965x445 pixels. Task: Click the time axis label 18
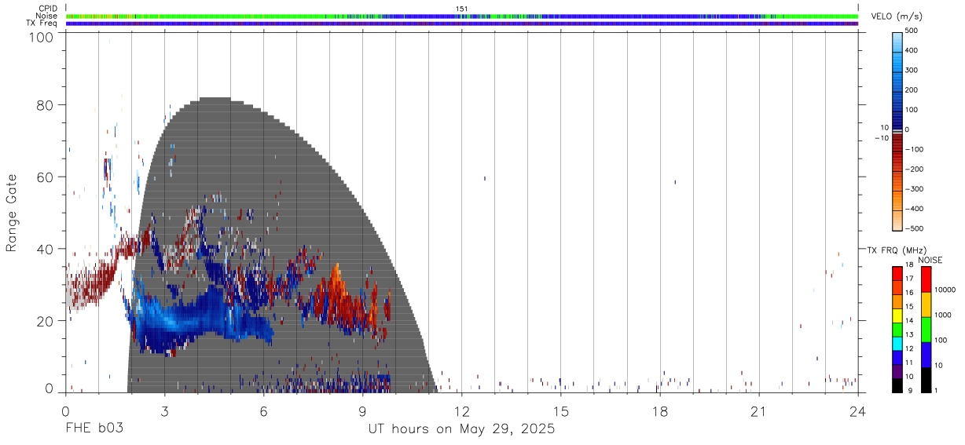click(660, 410)
